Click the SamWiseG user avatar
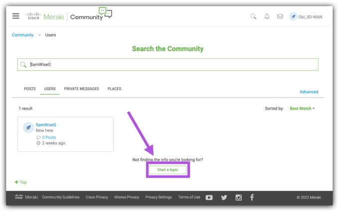The image size is (340, 211). 28,128
